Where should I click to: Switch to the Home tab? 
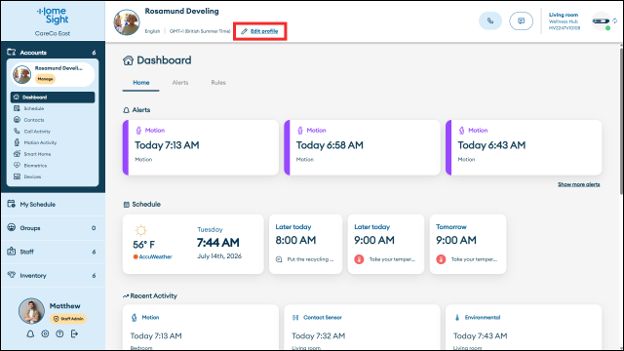(140, 82)
